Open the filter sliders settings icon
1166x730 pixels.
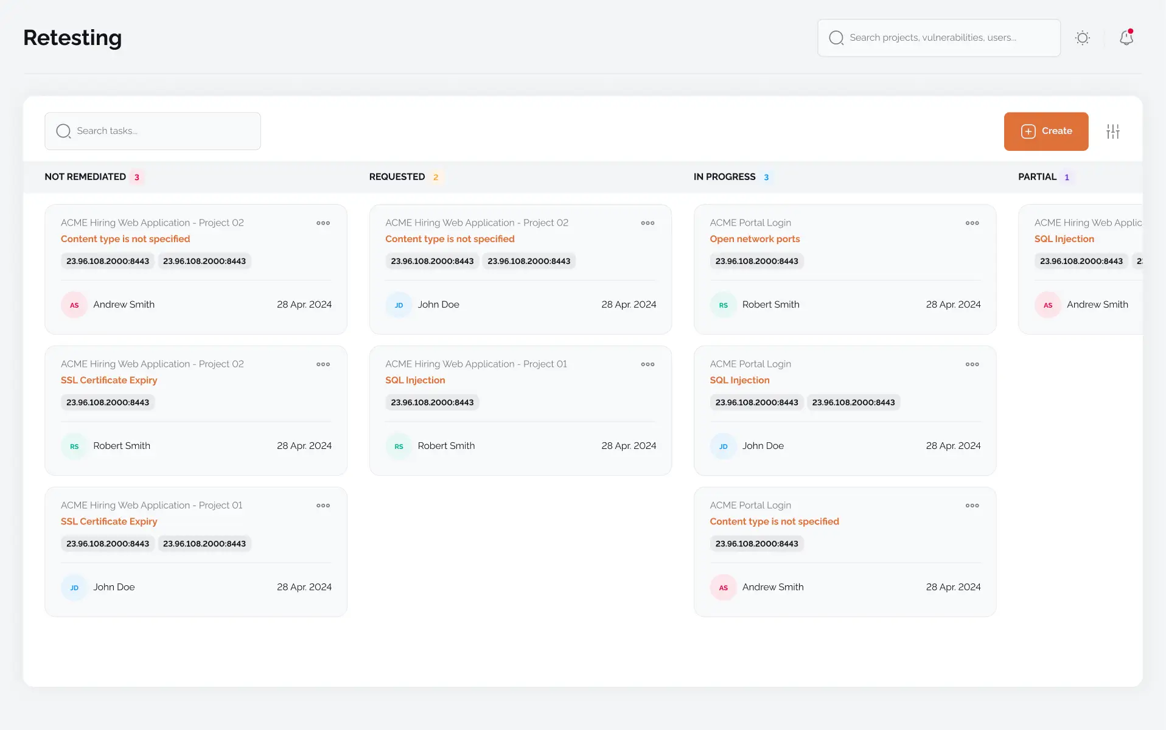tap(1112, 131)
